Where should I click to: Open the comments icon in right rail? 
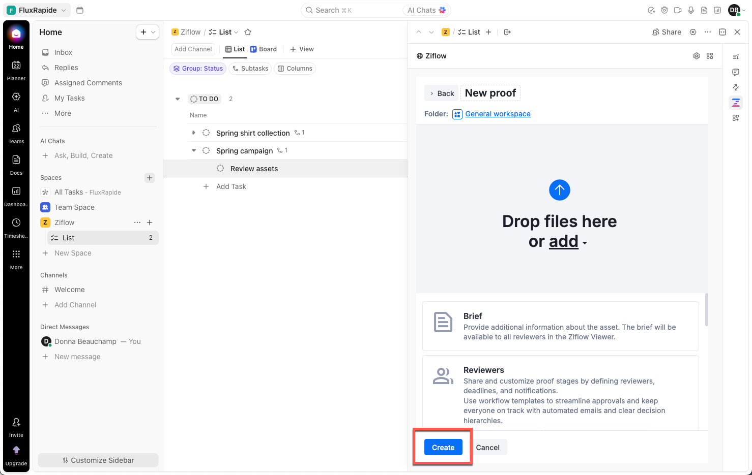pyautogui.click(x=736, y=72)
